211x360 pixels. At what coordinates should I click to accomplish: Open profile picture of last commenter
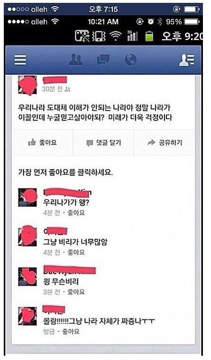coord(28,316)
